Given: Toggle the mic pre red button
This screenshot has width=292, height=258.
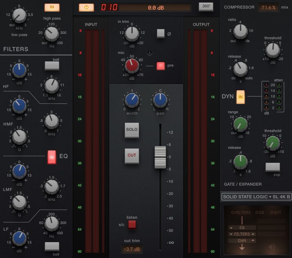Looking at the screenshot, I should (161, 65).
